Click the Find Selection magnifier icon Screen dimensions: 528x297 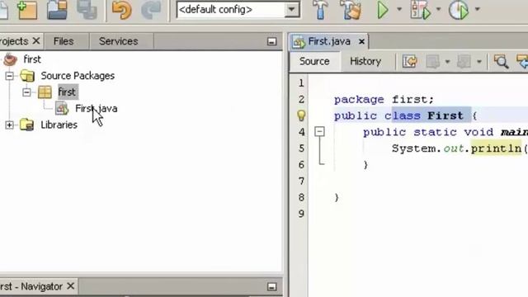[501, 62]
